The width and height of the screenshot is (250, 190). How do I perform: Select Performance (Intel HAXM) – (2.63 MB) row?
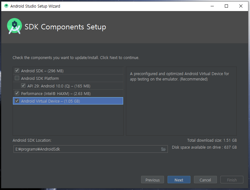coord(68,93)
